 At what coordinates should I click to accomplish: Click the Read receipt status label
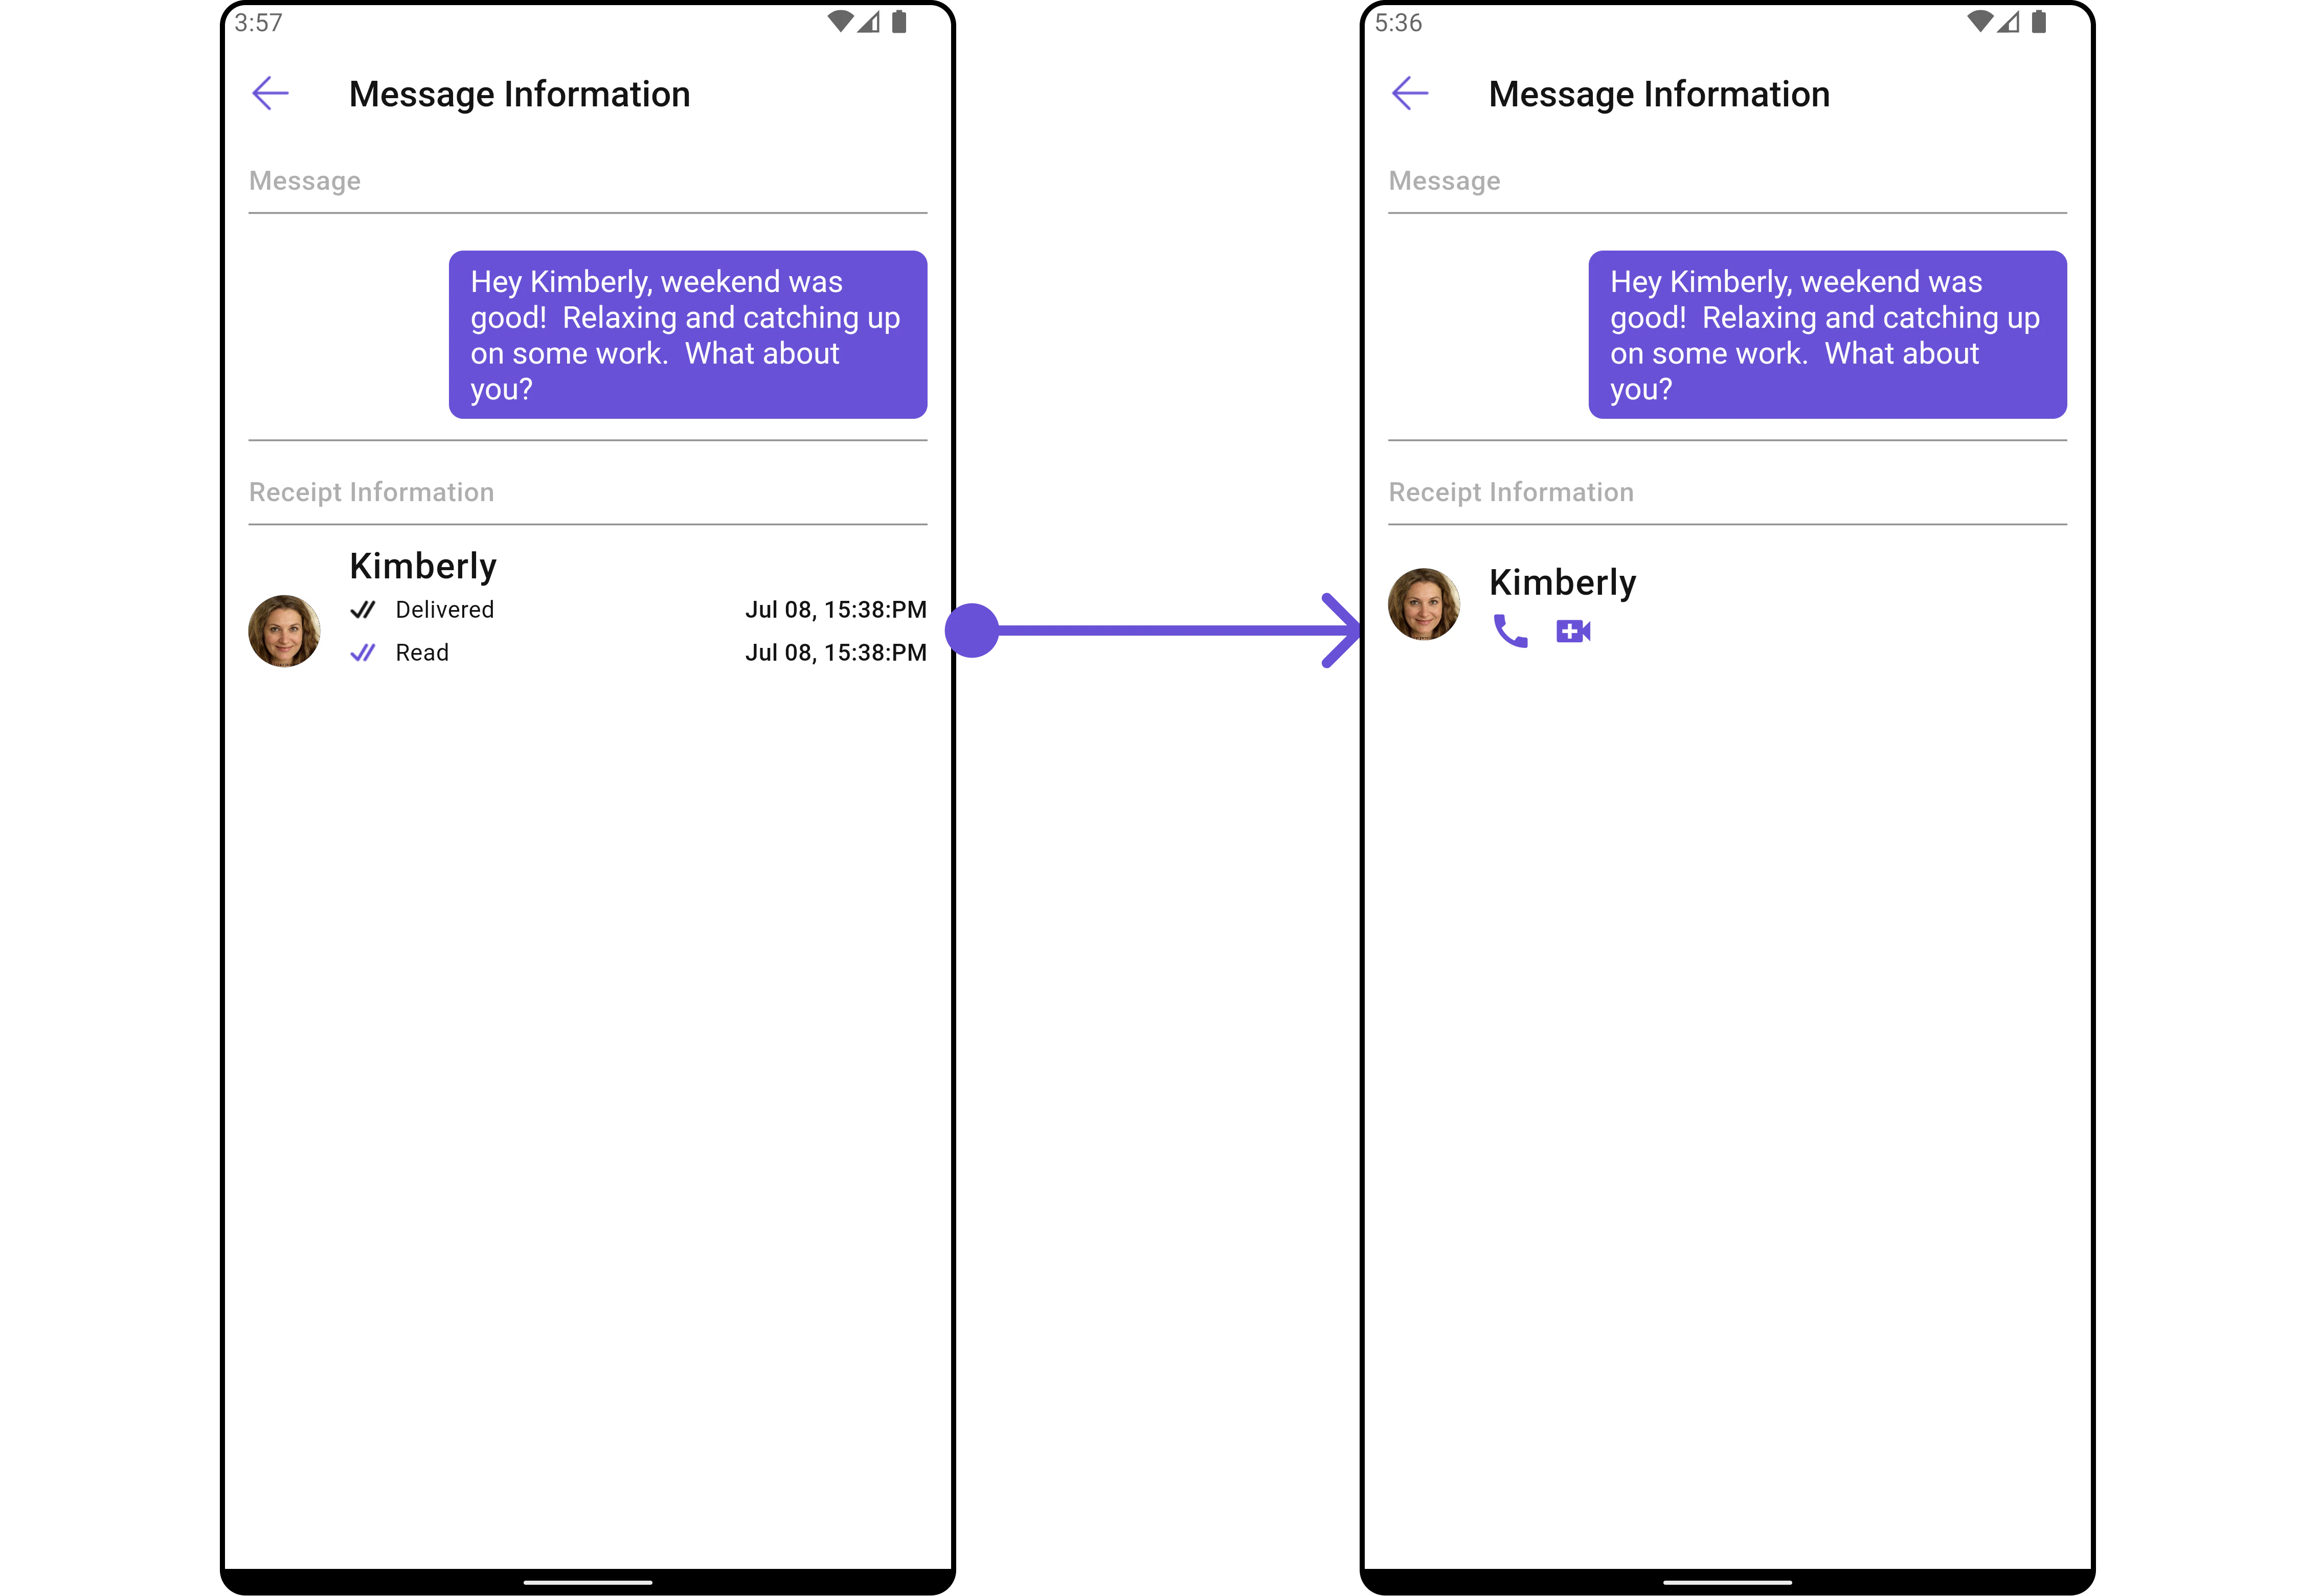(422, 653)
